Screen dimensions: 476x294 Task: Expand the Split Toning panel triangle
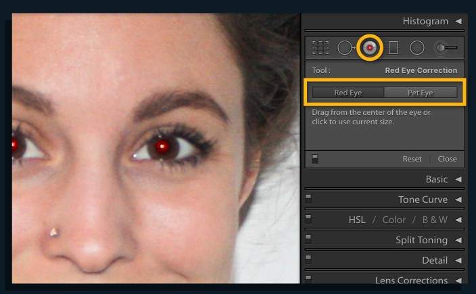pyautogui.click(x=458, y=240)
